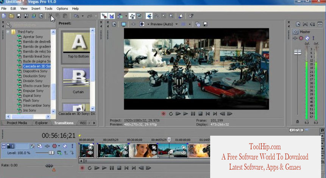Toggle Ignore Event Grouping button

click(139, 16)
